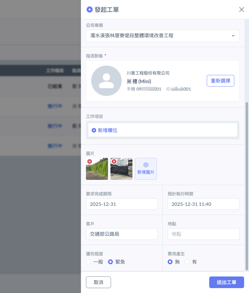Submit with the 送出工單 button
Image resolution: width=249 pixels, height=293 pixels.
click(x=226, y=282)
